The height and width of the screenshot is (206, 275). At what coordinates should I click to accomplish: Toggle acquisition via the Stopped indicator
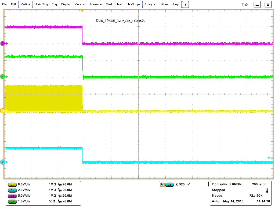218,190
